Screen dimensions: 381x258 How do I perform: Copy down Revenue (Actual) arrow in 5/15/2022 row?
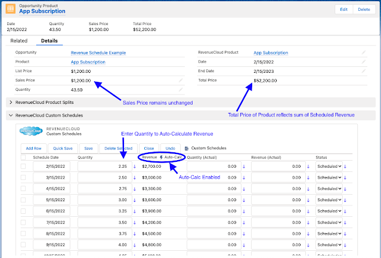[x=308, y=200]
